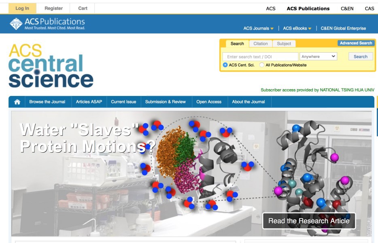Open the Log In page
This screenshot has height=243, width=378.
(x=22, y=9)
